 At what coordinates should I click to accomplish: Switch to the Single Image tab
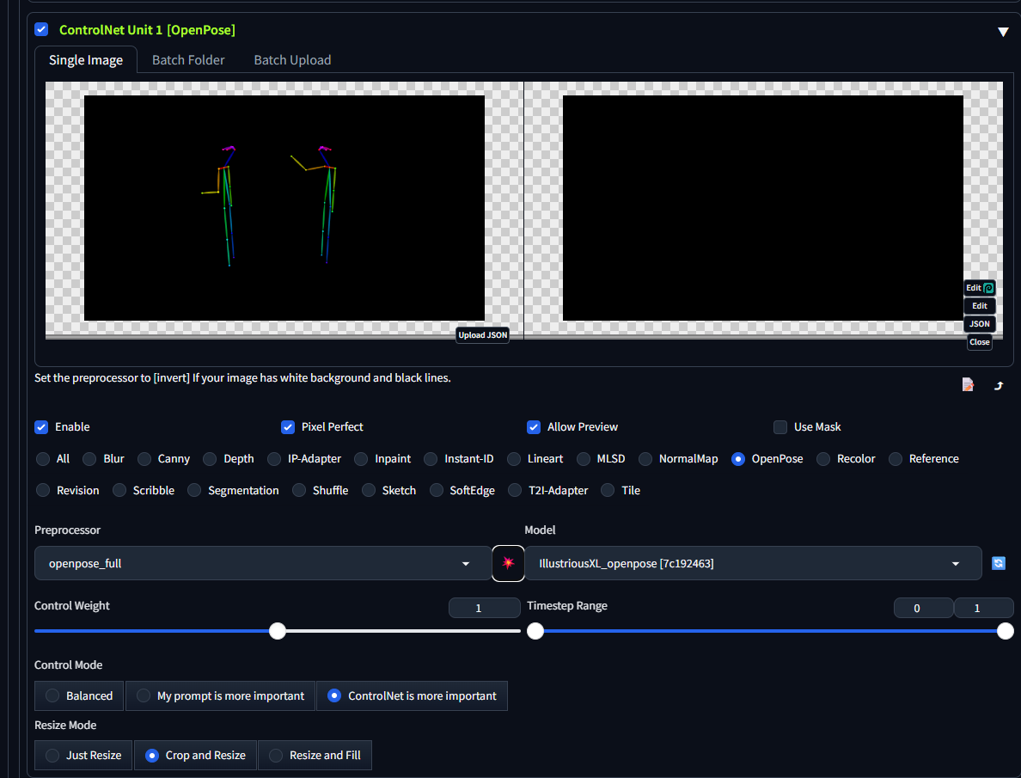point(86,60)
